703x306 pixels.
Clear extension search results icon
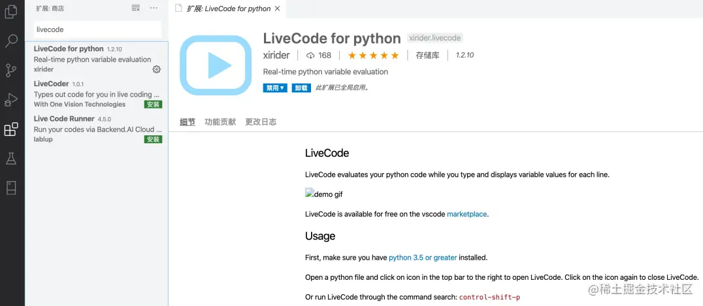click(x=135, y=8)
